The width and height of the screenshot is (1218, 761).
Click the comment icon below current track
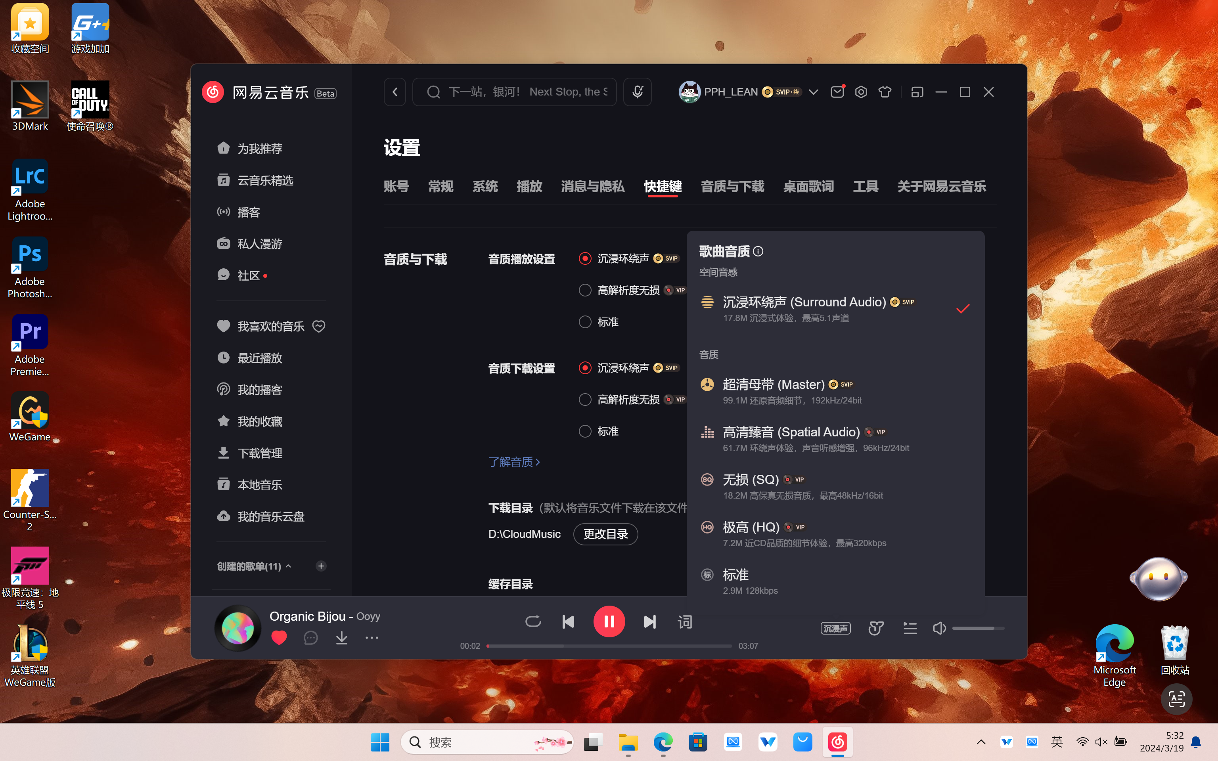tap(310, 637)
